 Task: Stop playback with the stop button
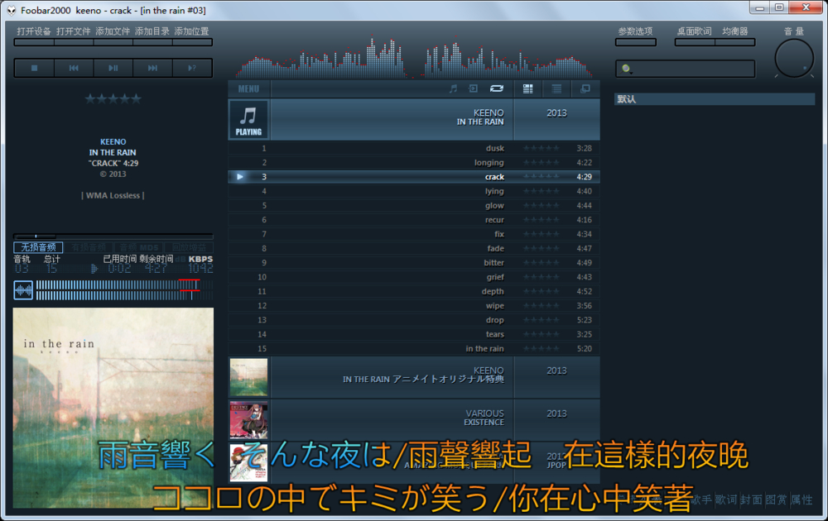34,68
